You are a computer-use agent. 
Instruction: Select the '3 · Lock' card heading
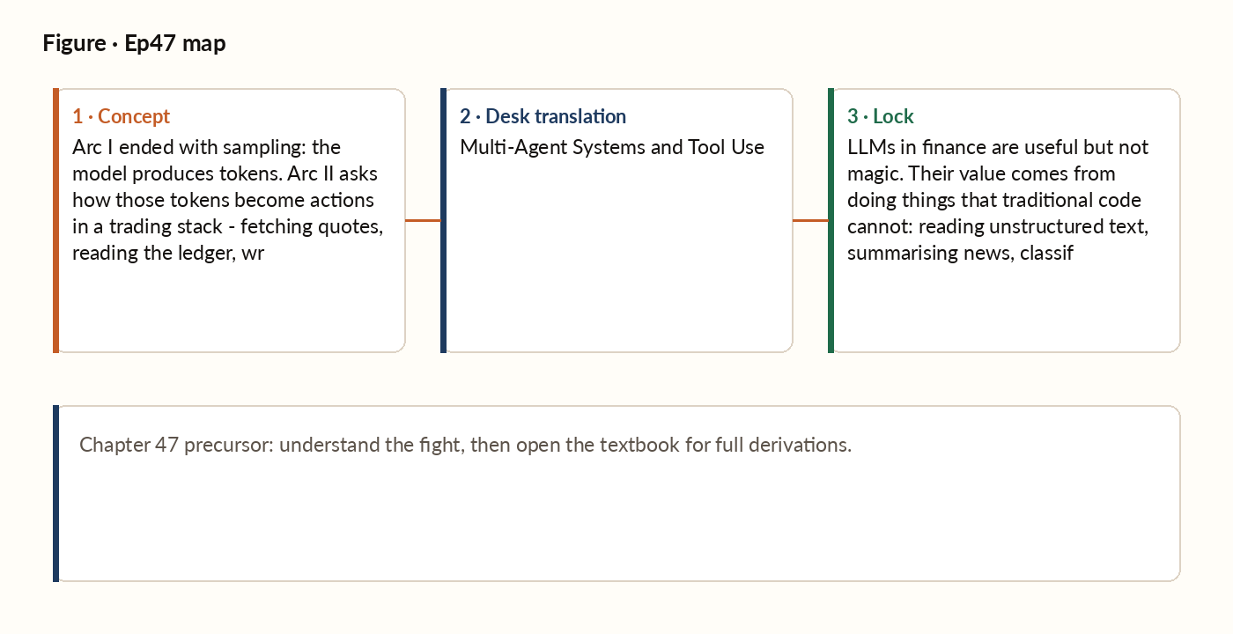pyautogui.click(x=881, y=116)
